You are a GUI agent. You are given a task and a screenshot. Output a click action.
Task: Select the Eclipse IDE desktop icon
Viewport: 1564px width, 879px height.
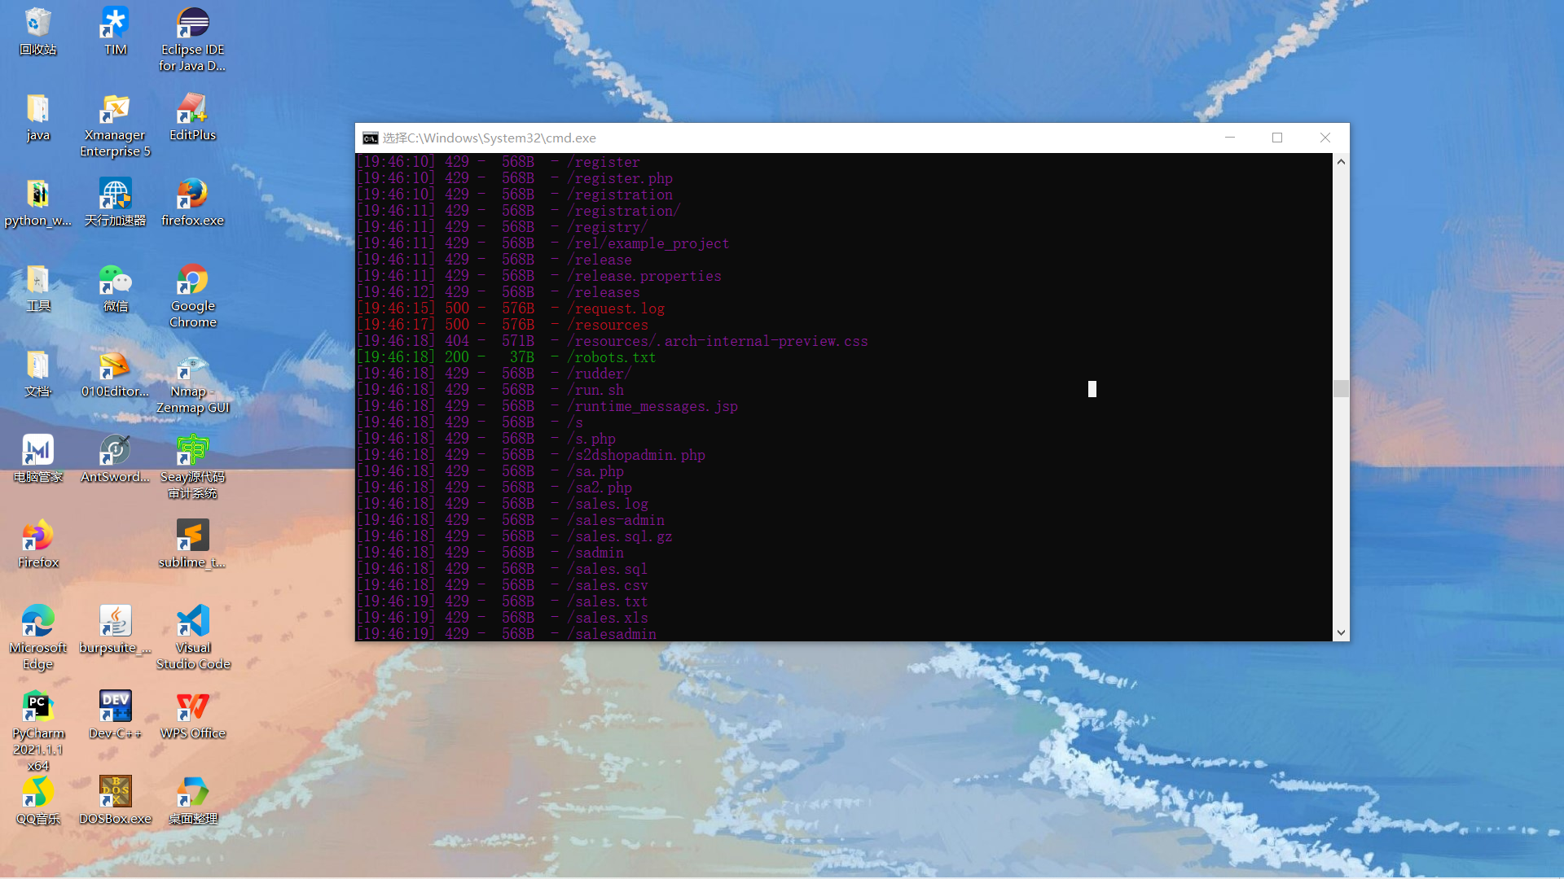click(x=193, y=24)
